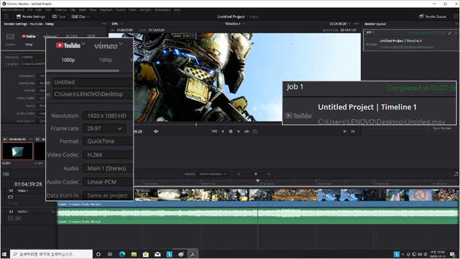
Task: Expand the top-right page layout expander
Action: pyautogui.click(x=455, y=16)
